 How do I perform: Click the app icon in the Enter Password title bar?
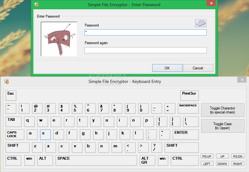pyautogui.click(x=37, y=5)
